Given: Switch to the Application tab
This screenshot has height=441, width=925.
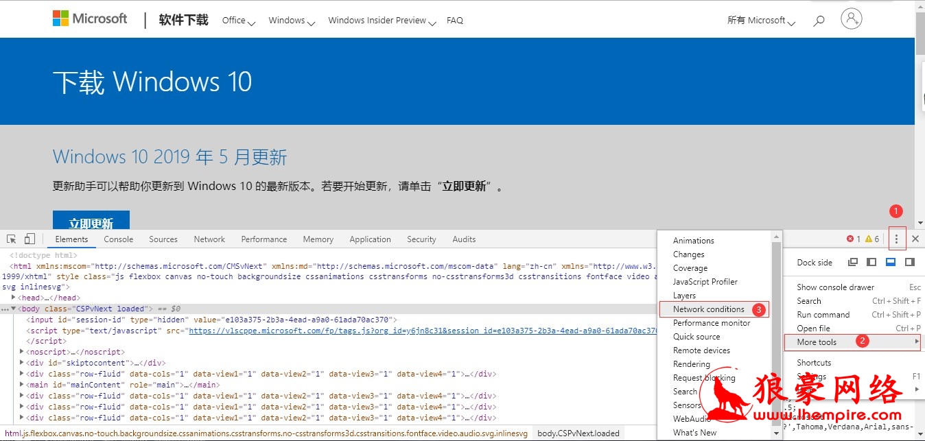Looking at the screenshot, I should (x=370, y=239).
